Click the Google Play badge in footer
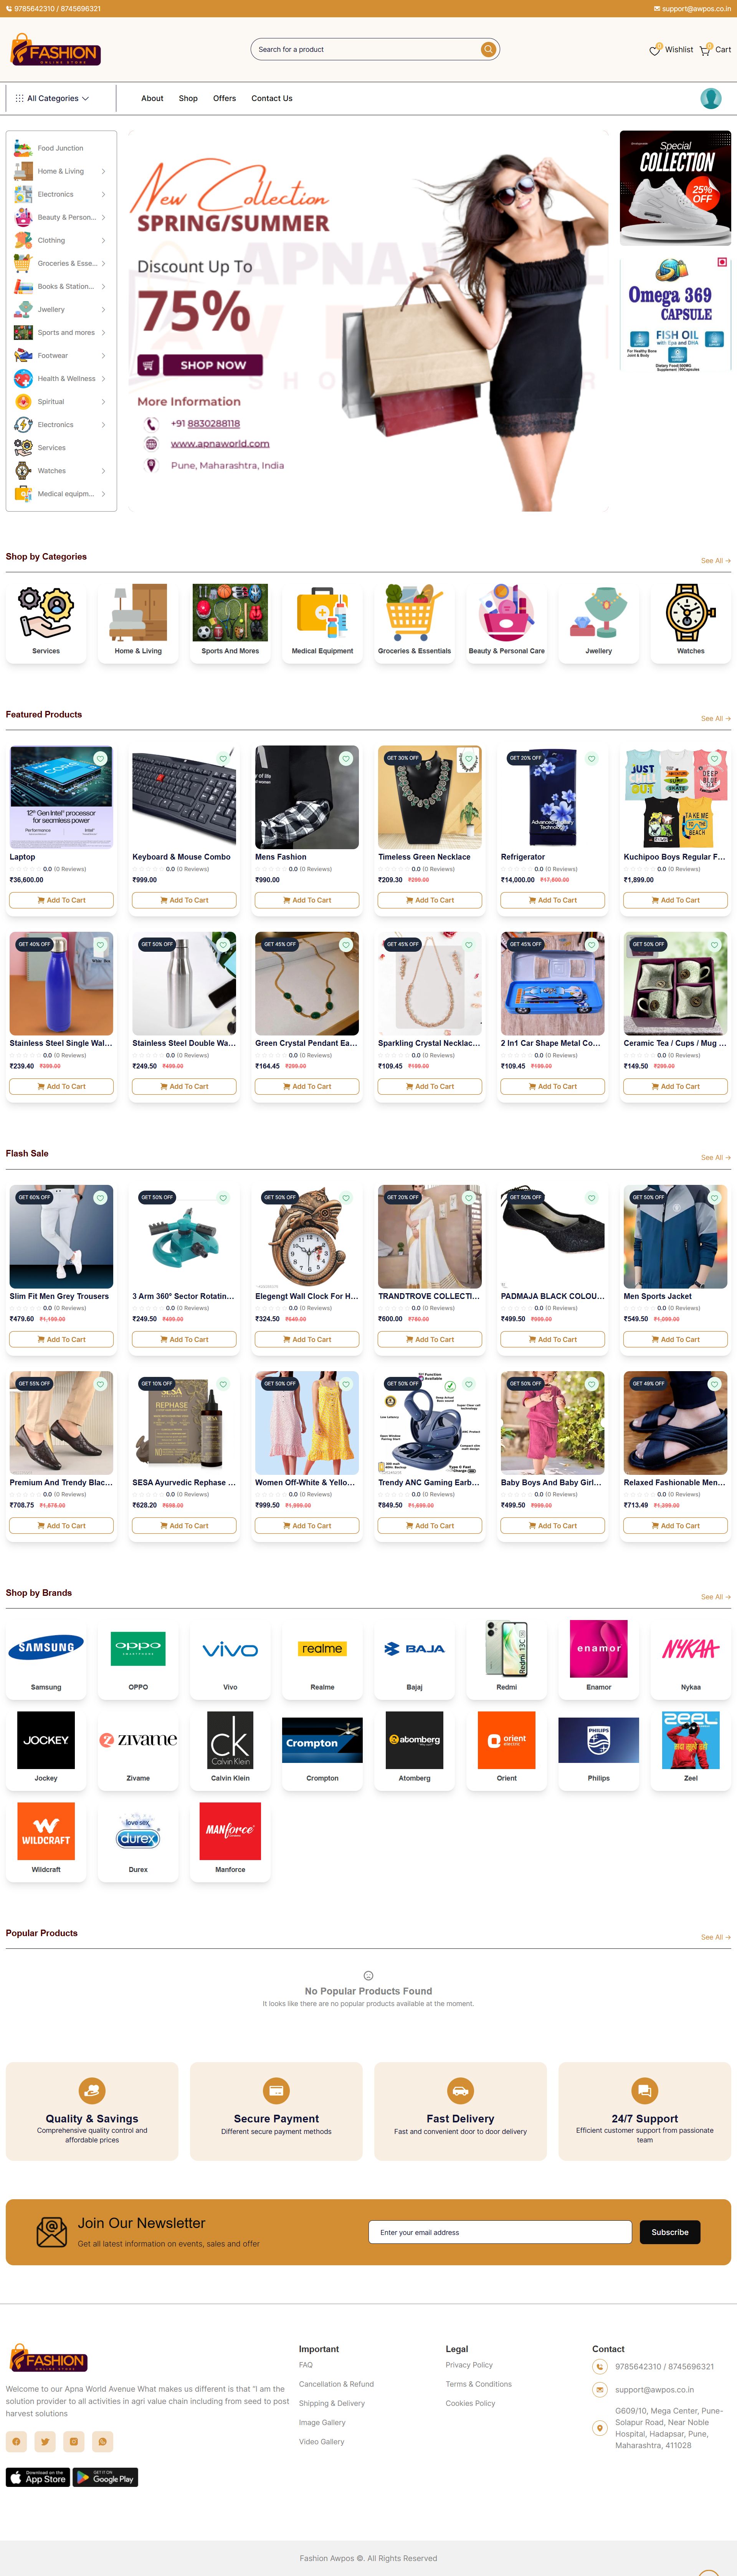 click(x=106, y=2476)
